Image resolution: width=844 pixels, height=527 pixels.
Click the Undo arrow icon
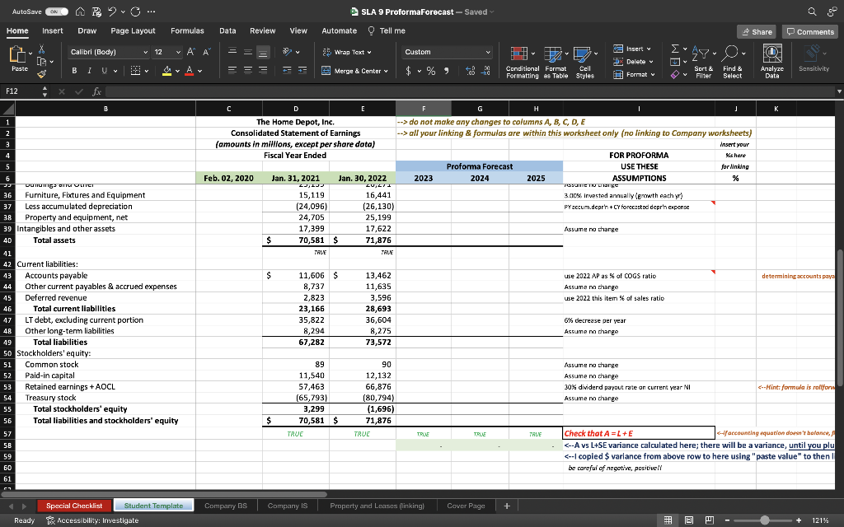pyautogui.click(x=112, y=12)
